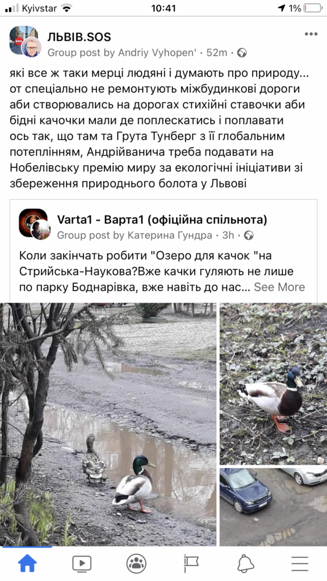Screen dimensions: 327x581
Task: Open the Groups tab icon
Action: point(136,563)
